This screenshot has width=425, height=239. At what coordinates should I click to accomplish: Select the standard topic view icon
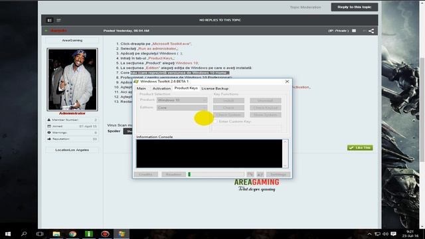pos(49,21)
